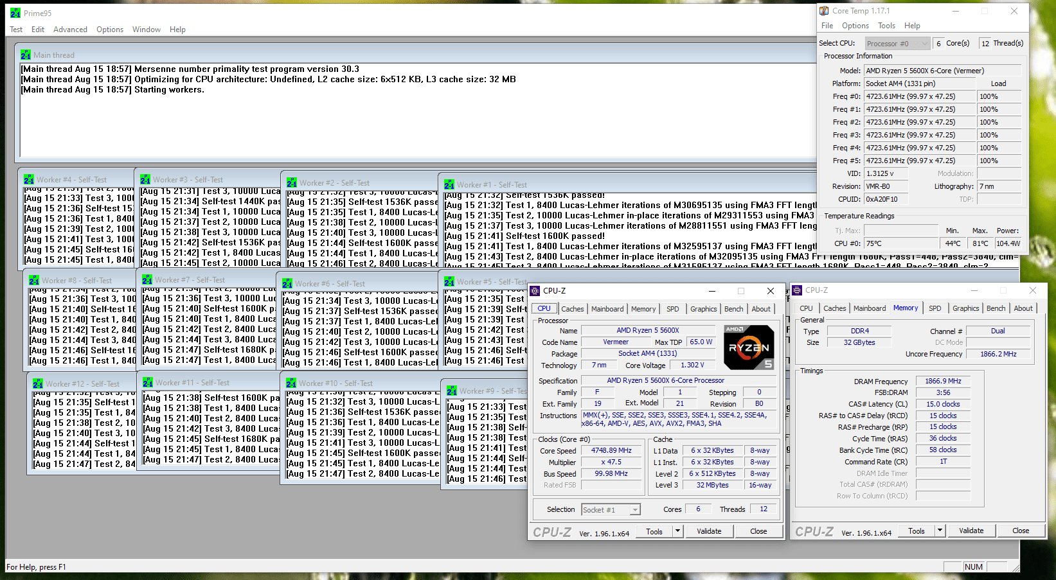Switch to SPD tab in CPU-Z Memory window

pos(935,308)
